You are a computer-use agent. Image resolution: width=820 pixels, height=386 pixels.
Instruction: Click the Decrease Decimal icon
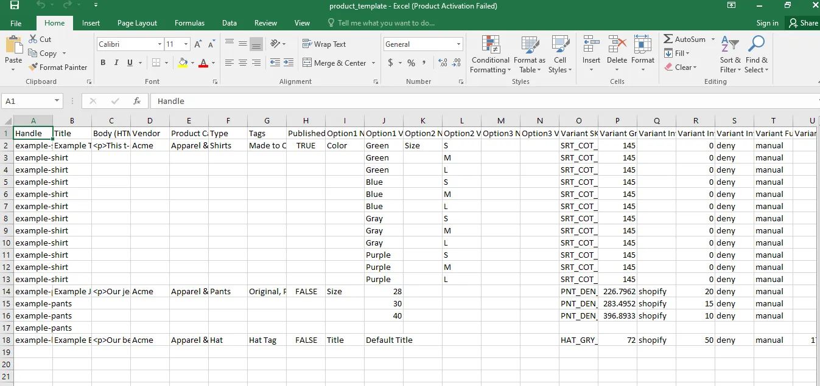pyautogui.click(x=457, y=63)
